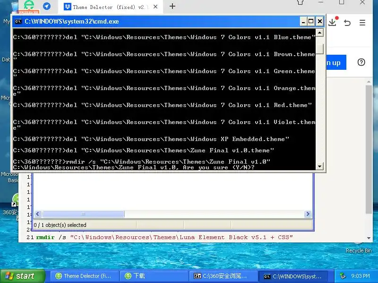Screen dimensions: 378x283
Task: Click the help question mark icon
Action: pyautogui.click(x=361, y=62)
